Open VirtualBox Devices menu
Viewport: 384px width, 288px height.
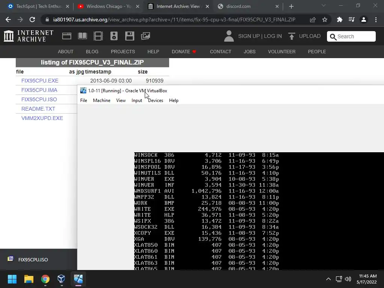156,100
